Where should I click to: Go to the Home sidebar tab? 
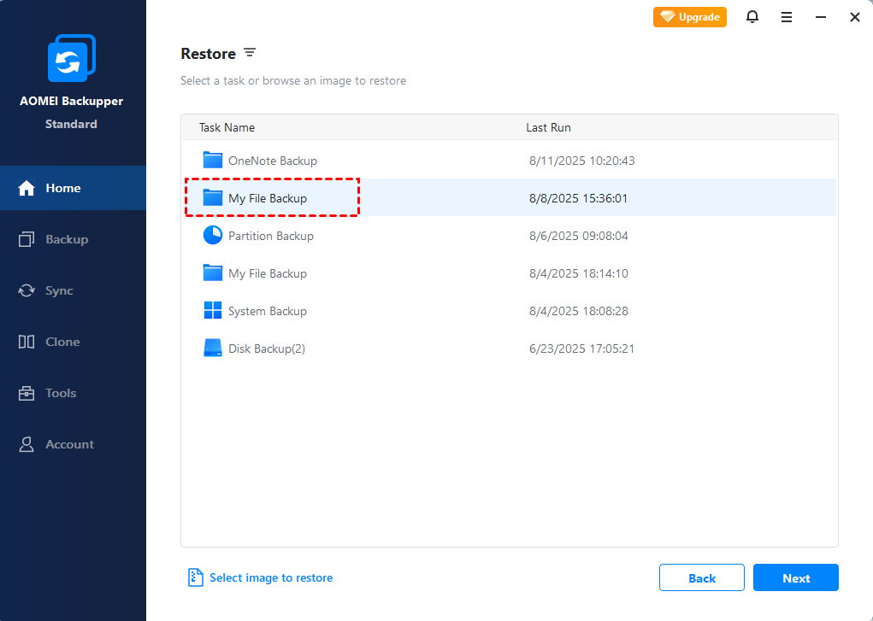pos(63,188)
